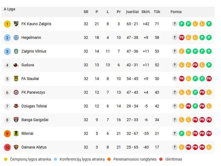Sort table by Tšk points column
Image resolution: width=221 pixels, height=166 pixels.
tap(157, 12)
